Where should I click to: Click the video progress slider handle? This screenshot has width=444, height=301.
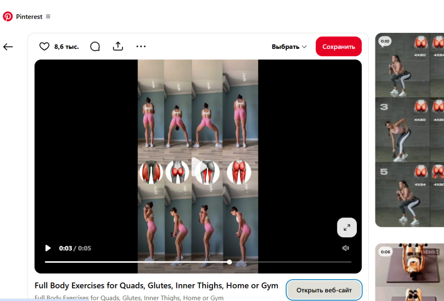coord(229,262)
